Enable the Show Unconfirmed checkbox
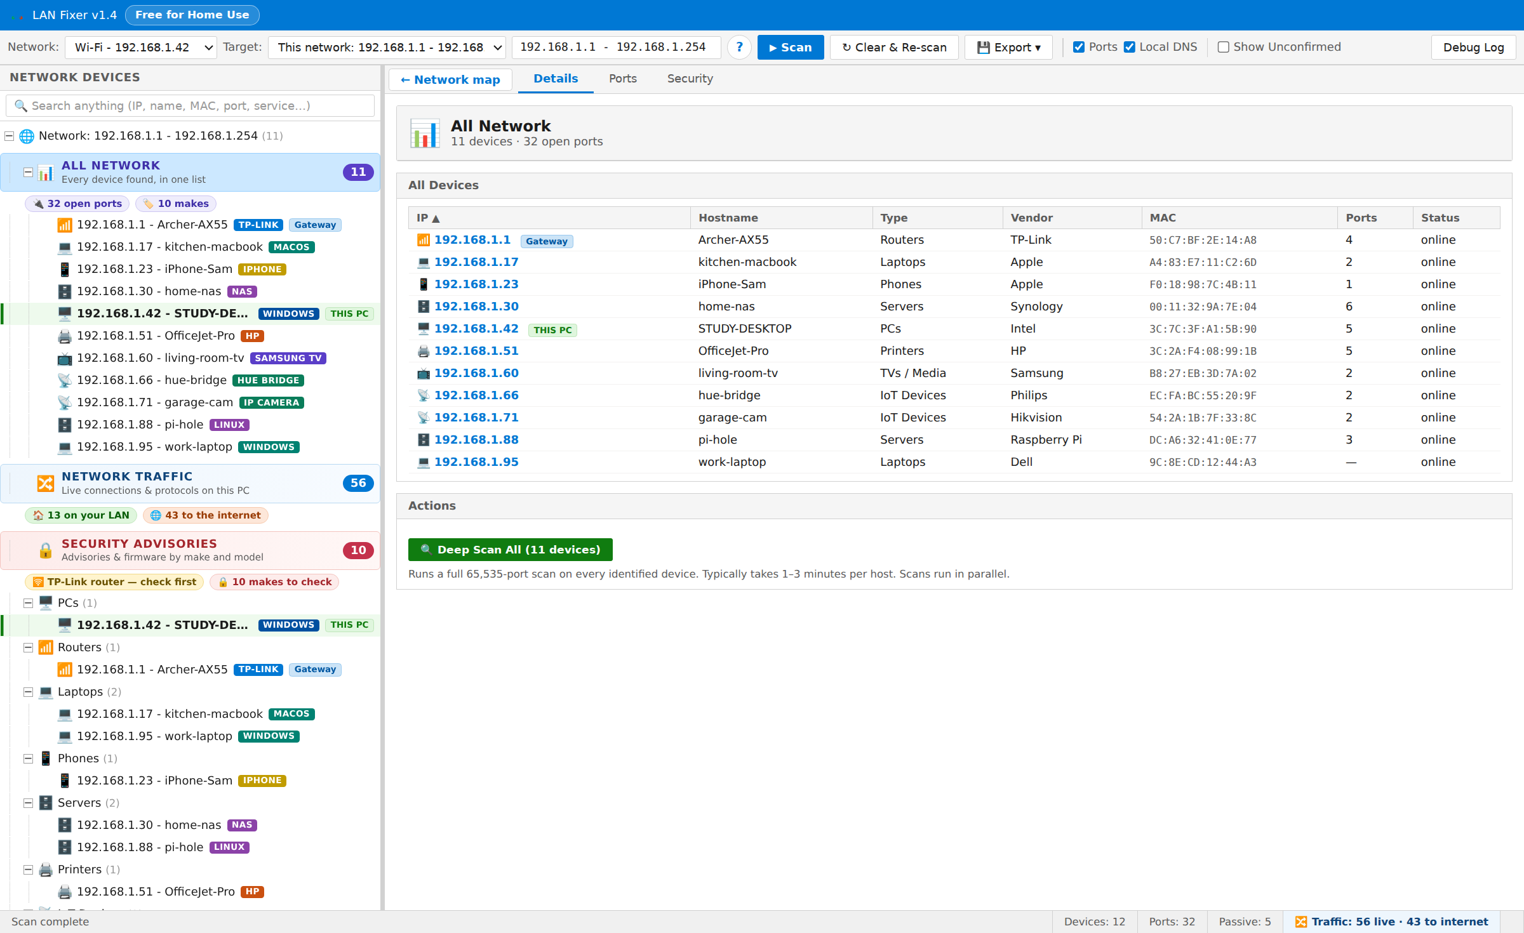This screenshot has width=1524, height=933. (x=1224, y=47)
